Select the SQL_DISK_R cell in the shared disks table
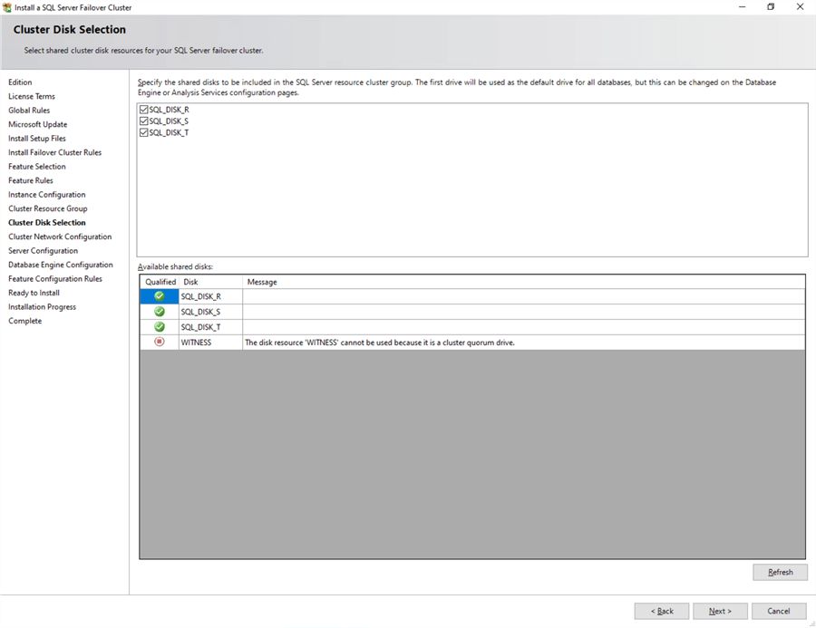816x628 pixels. [x=210, y=296]
